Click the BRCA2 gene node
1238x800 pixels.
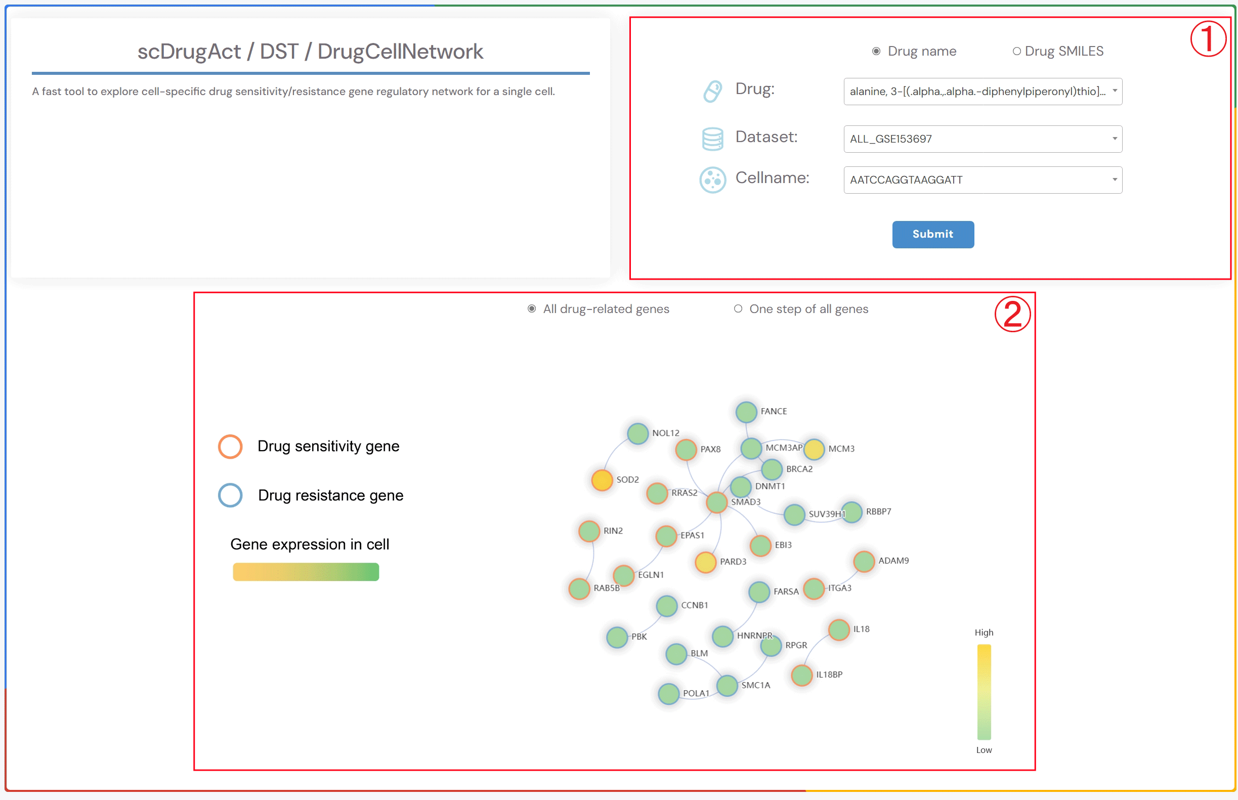click(772, 470)
